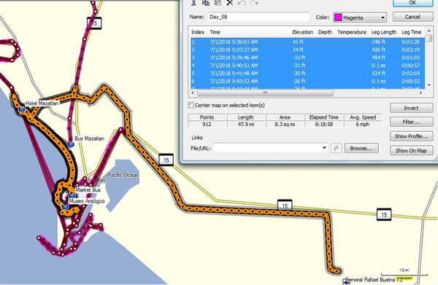
Task: Click the Invert button
Action: [x=411, y=108]
